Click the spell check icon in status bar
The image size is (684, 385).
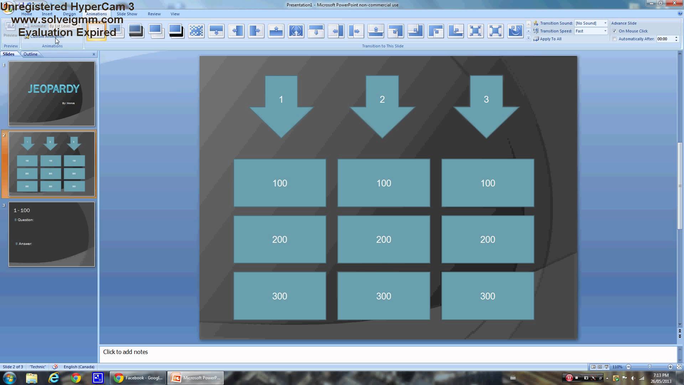pyautogui.click(x=55, y=367)
